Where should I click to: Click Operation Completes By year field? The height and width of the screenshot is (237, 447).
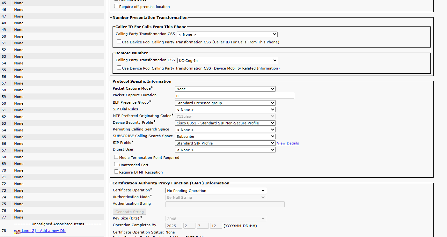pyautogui.click(x=174, y=226)
